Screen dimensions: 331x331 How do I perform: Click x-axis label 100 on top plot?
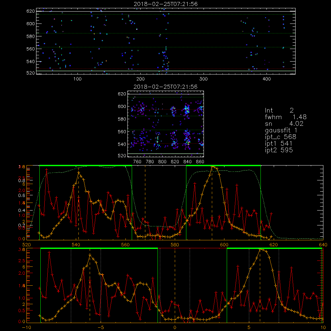click(77, 79)
